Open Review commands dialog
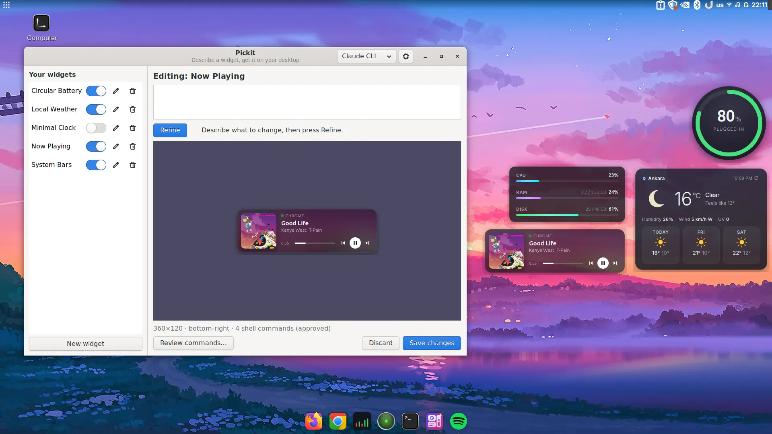Viewport: 772px width, 434px height. pyautogui.click(x=194, y=343)
